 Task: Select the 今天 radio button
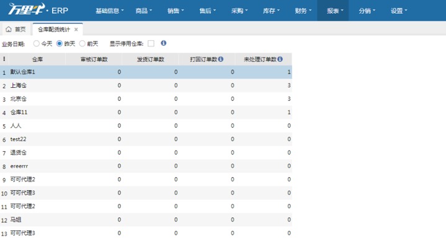click(36, 43)
